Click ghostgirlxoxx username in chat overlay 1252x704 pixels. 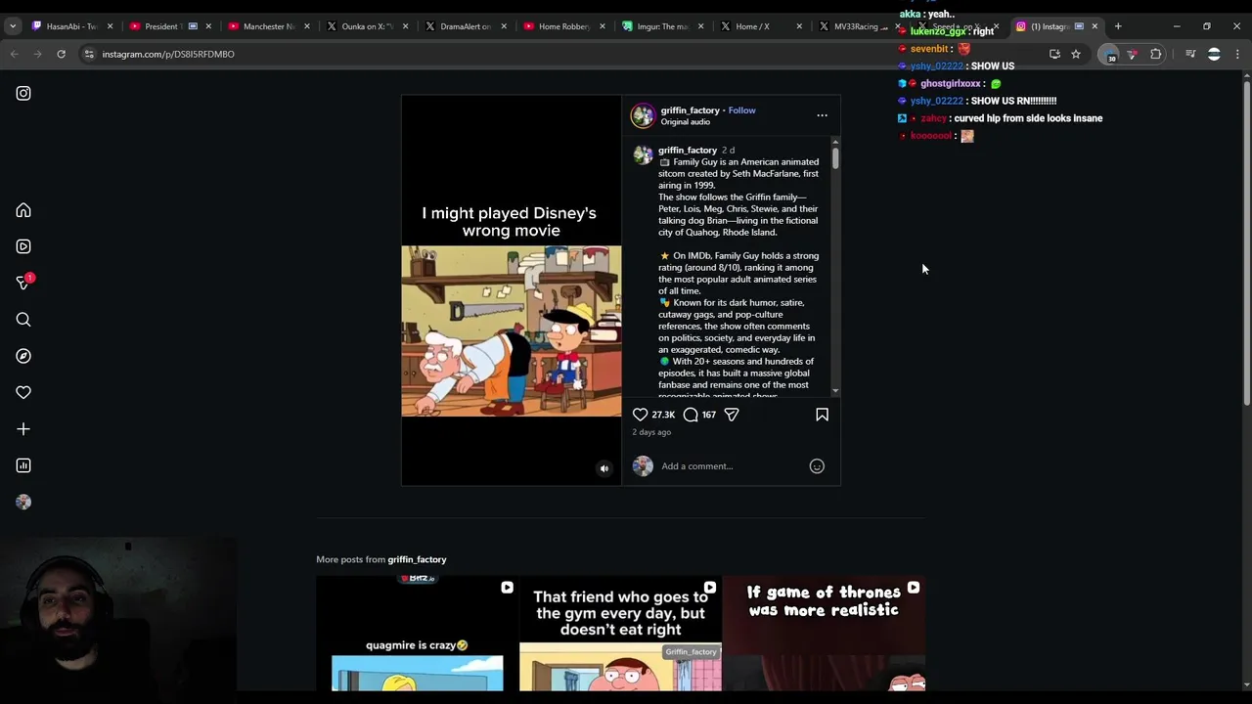(950, 84)
